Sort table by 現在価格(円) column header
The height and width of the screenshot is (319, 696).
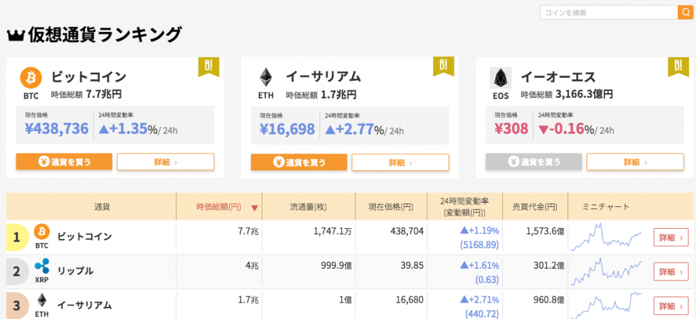tap(391, 206)
